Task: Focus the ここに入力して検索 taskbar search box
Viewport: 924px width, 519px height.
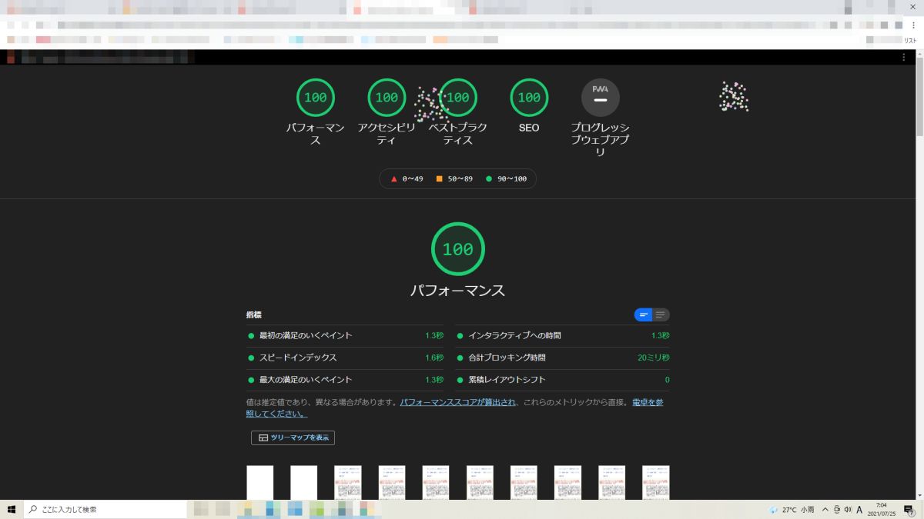Action: pos(105,510)
